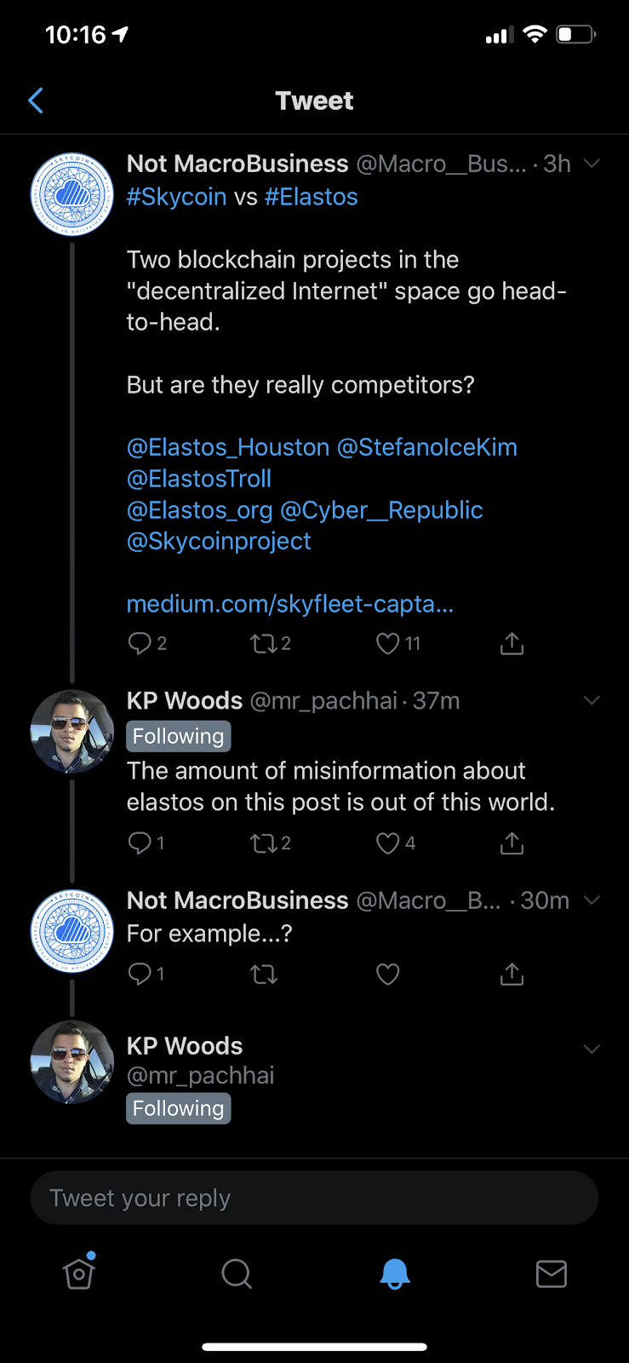Image resolution: width=629 pixels, height=1363 pixels.
Task: Share the "For example...?" reply
Action: point(512,974)
